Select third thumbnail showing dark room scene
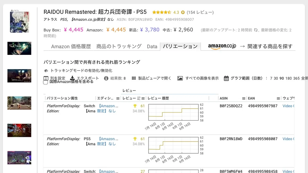 (x=19, y=76)
